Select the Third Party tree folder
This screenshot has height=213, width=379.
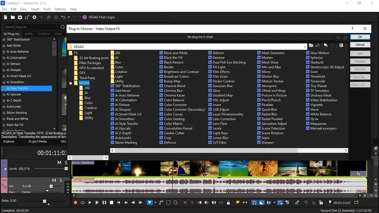(87, 78)
